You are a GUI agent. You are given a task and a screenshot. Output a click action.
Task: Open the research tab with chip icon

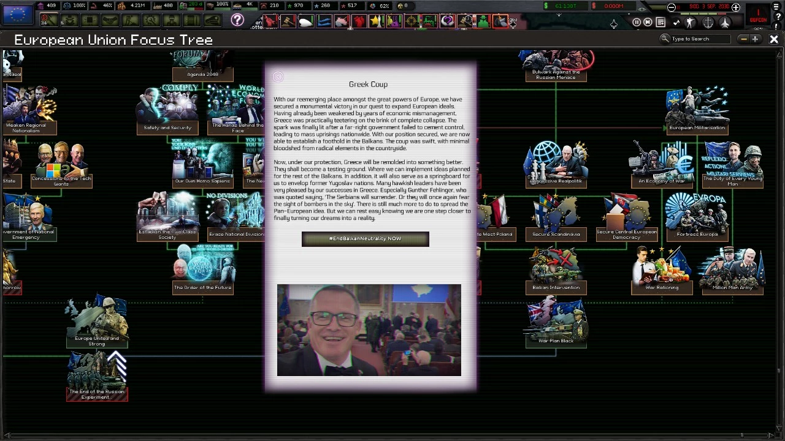(x=90, y=21)
